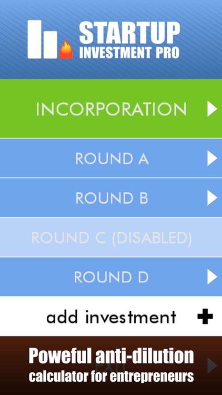The width and height of the screenshot is (222, 395).
Task: Tap the plus icon to add investment
Action: pos(205,317)
